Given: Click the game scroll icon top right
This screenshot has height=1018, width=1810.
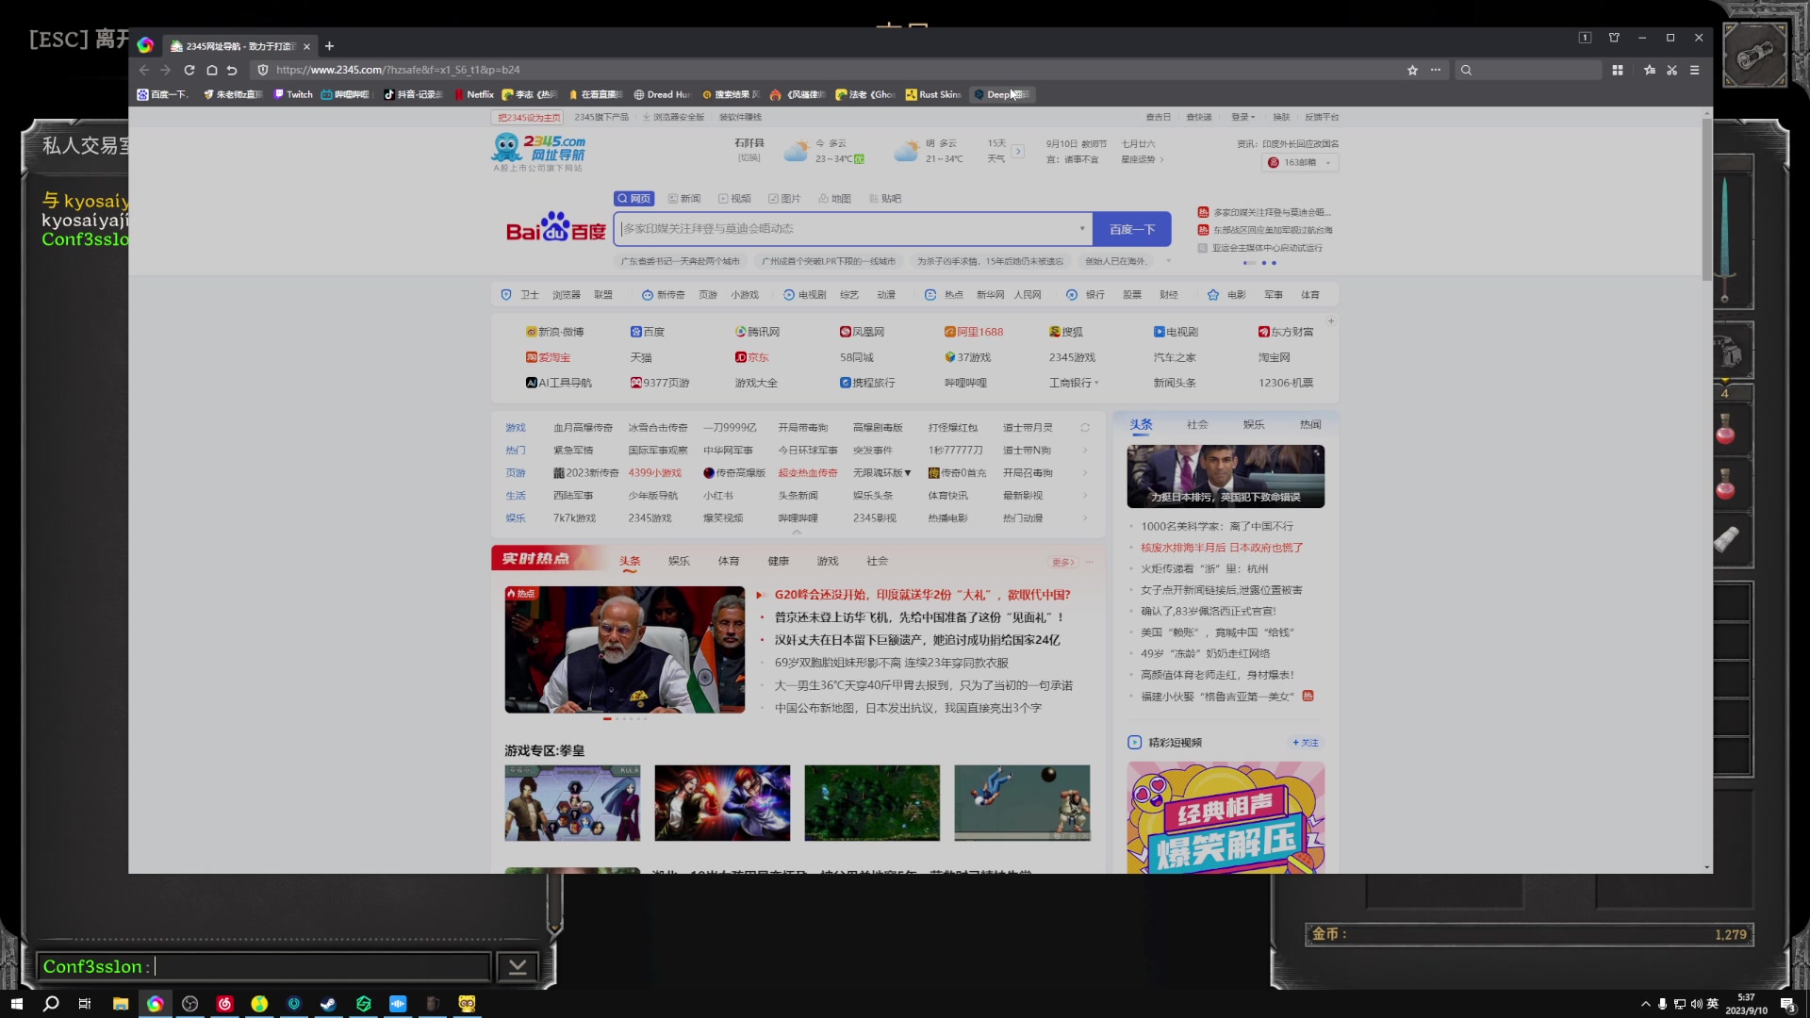Looking at the screenshot, I should (1754, 56).
